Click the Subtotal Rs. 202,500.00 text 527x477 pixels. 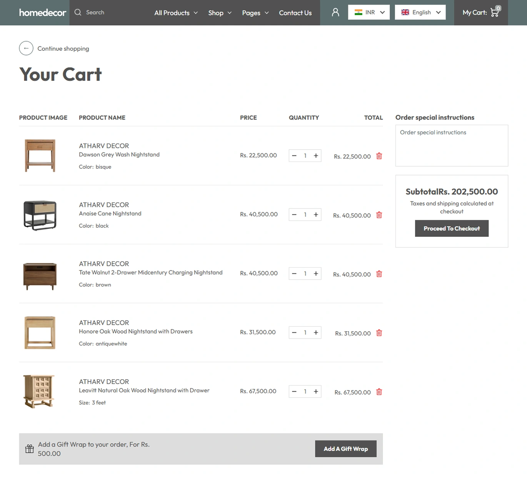pyautogui.click(x=452, y=191)
